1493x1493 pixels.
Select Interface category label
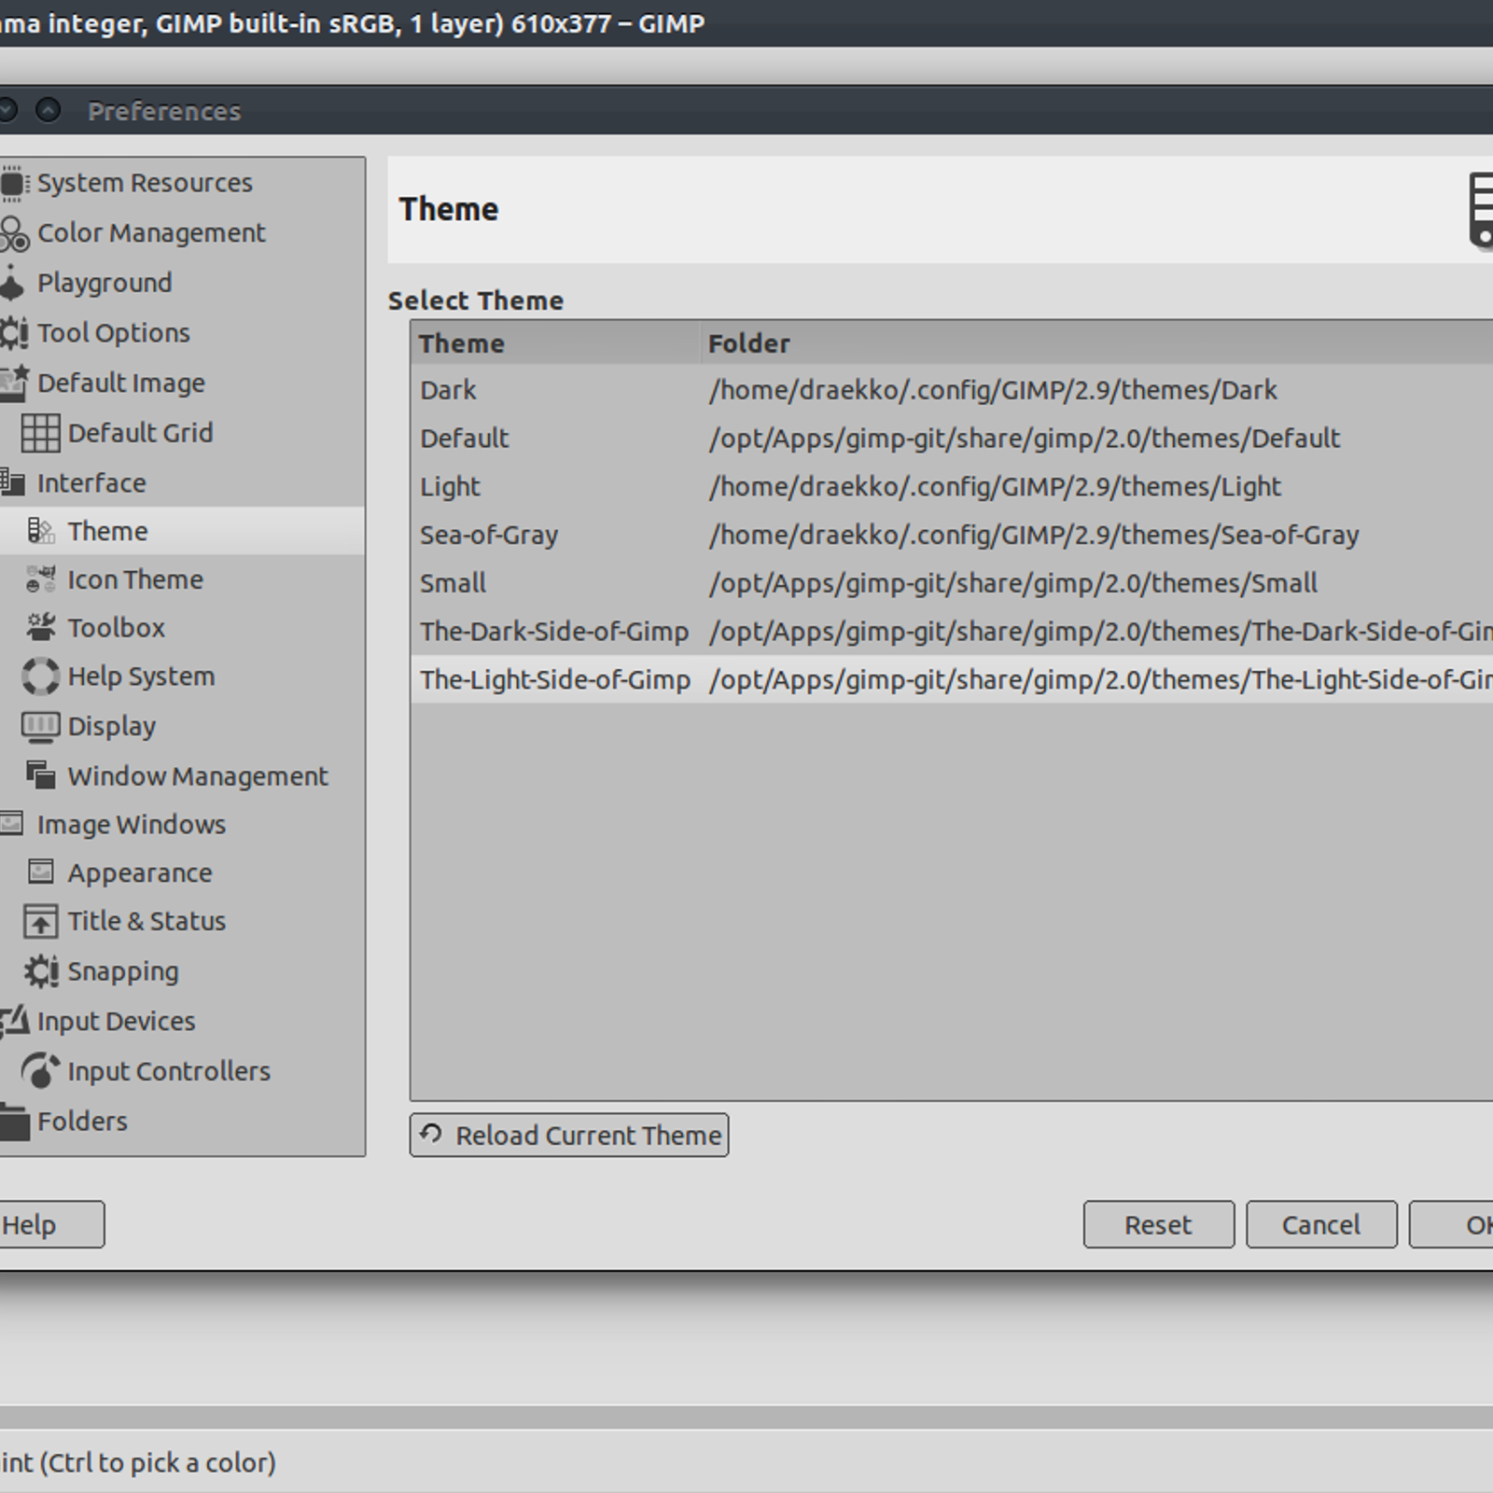coord(91,483)
